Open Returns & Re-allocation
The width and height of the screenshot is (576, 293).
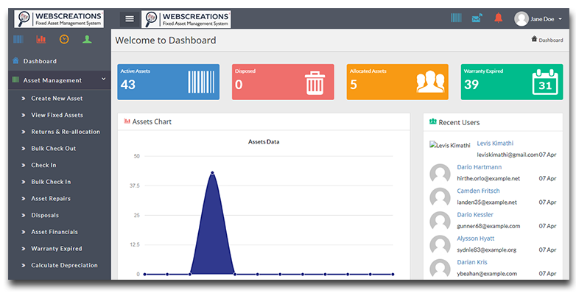click(66, 132)
